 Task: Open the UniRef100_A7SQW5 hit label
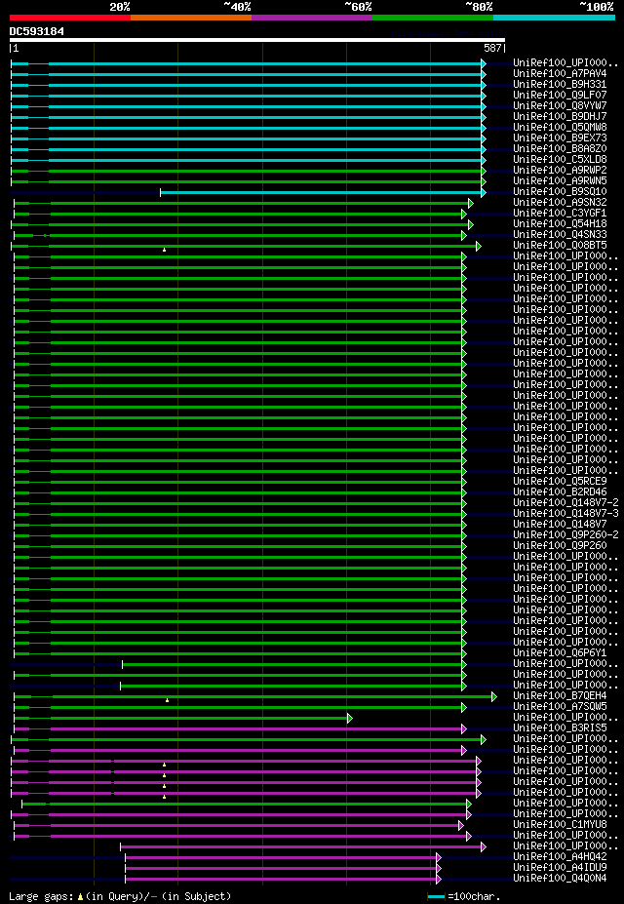(560, 706)
